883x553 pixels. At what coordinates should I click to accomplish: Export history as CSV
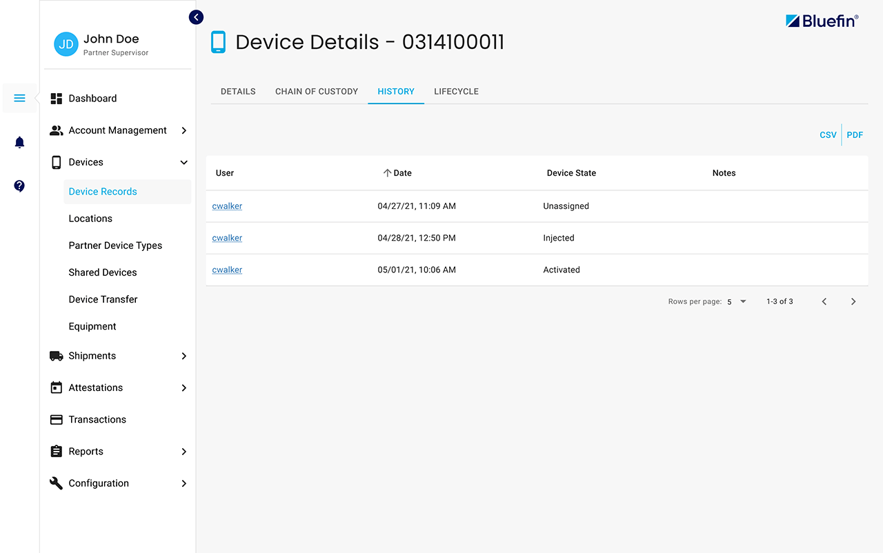(x=828, y=135)
